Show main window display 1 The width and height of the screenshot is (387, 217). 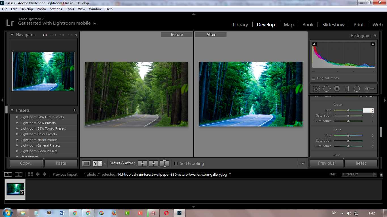click(x=8, y=174)
